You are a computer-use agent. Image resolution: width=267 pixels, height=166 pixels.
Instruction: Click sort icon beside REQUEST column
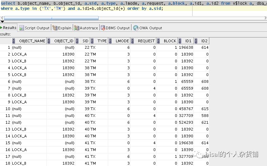(132, 41)
